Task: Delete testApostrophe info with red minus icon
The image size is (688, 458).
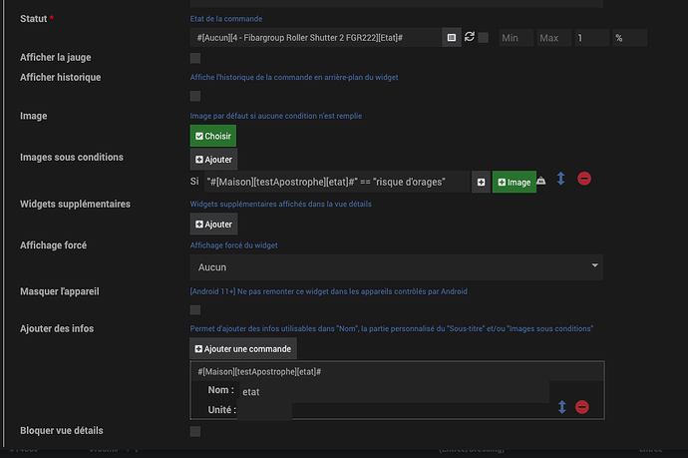Action: point(582,407)
